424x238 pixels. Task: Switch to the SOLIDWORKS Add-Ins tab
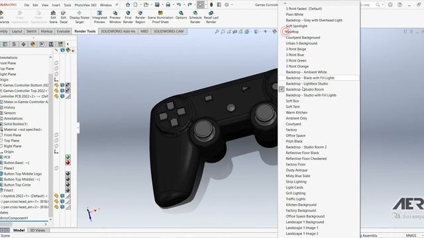pyautogui.click(x=118, y=31)
